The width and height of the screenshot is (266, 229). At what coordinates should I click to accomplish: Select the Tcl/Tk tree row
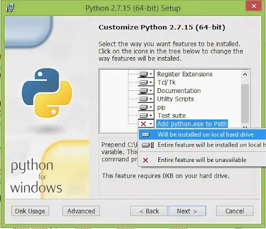point(166,82)
